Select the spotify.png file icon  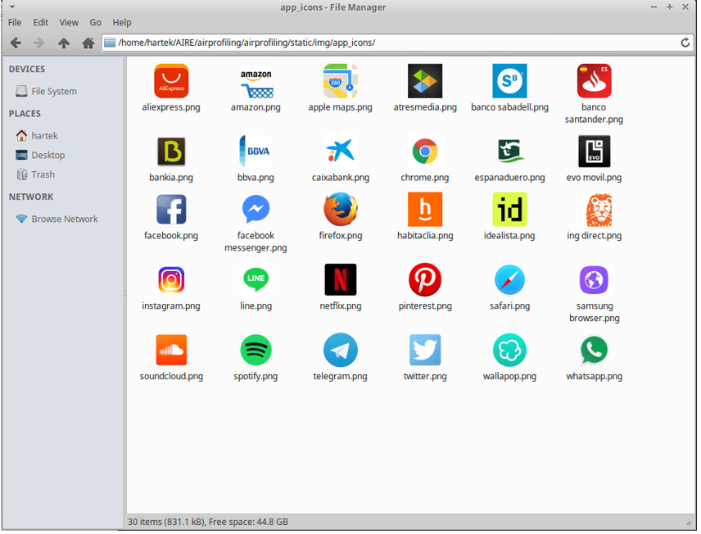pyautogui.click(x=256, y=351)
